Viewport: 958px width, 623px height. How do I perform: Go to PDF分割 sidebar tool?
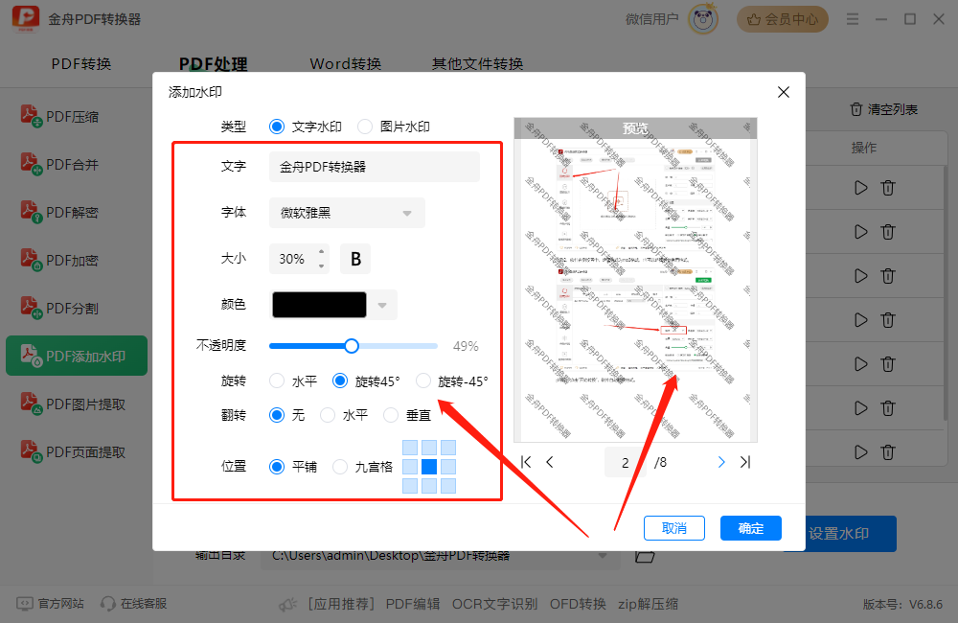(x=59, y=308)
